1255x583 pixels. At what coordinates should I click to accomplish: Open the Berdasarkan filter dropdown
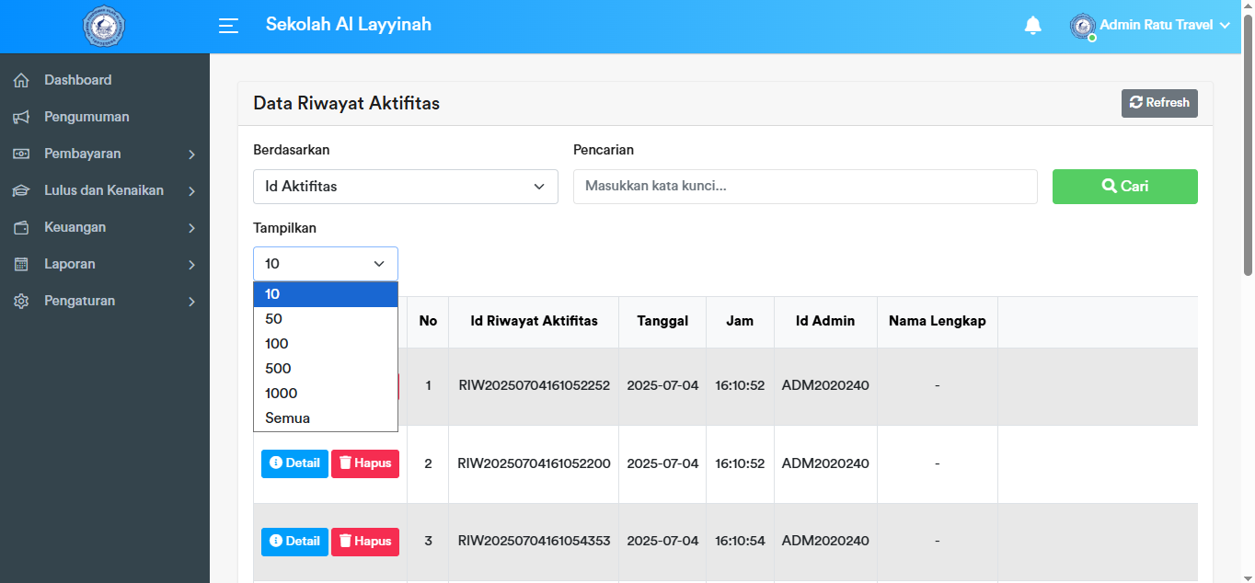pos(405,187)
